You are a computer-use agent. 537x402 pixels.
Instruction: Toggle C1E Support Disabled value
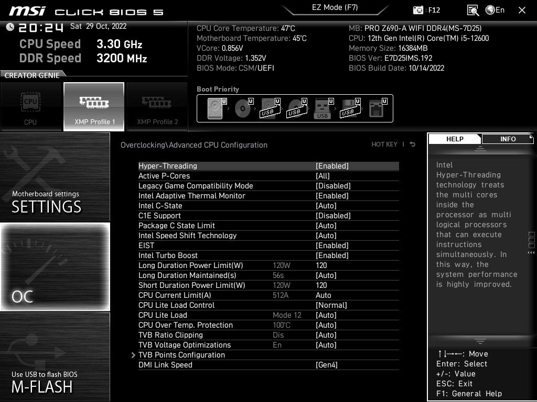333,216
